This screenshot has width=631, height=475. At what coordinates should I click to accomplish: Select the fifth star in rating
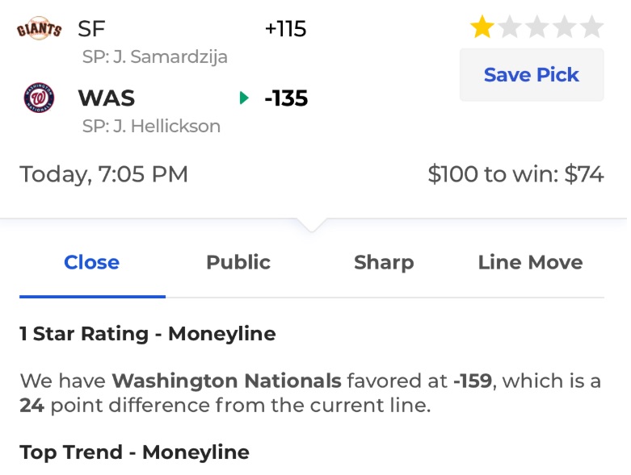(592, 27)
